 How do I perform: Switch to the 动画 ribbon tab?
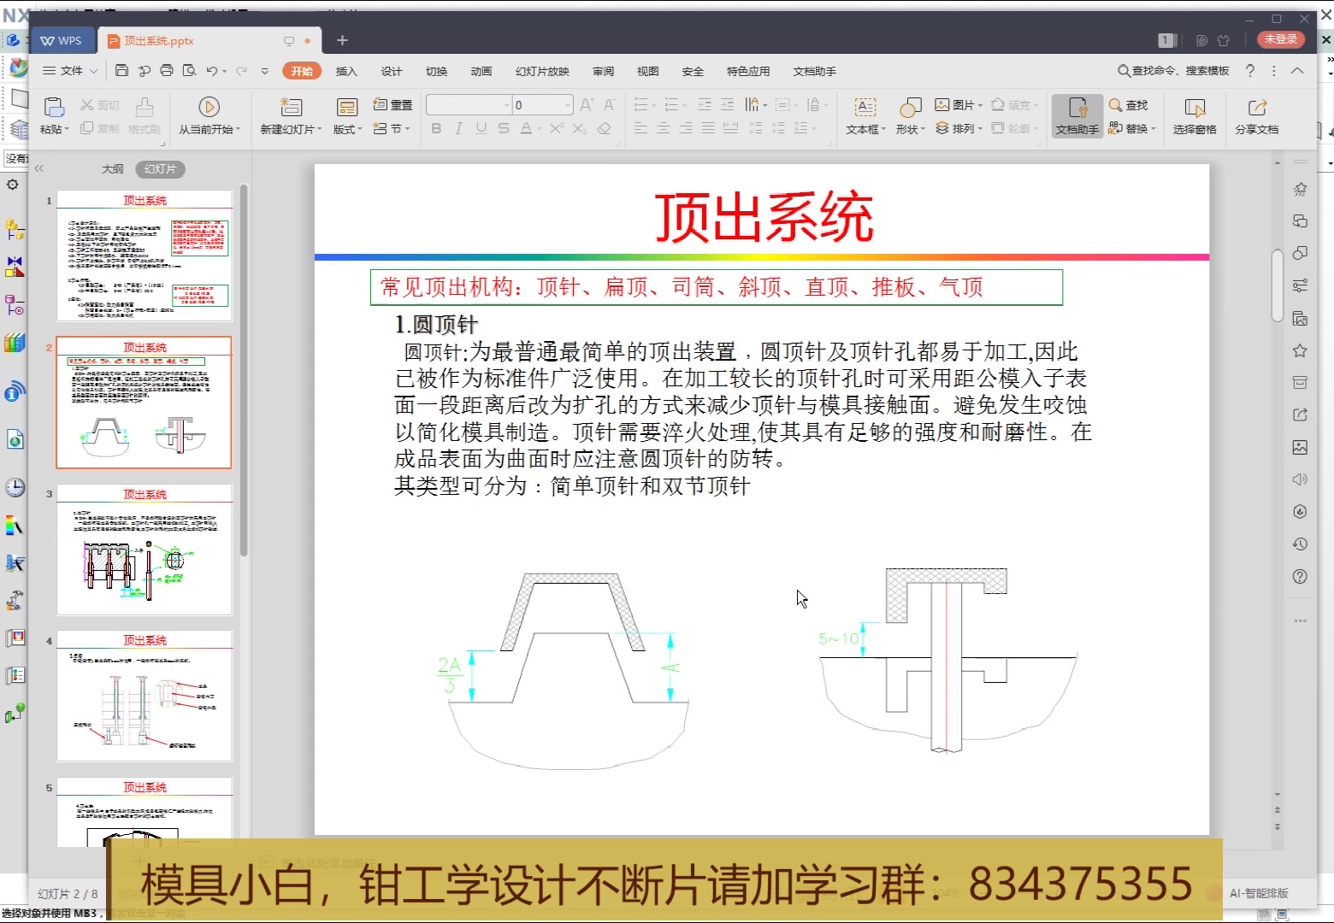481,71
